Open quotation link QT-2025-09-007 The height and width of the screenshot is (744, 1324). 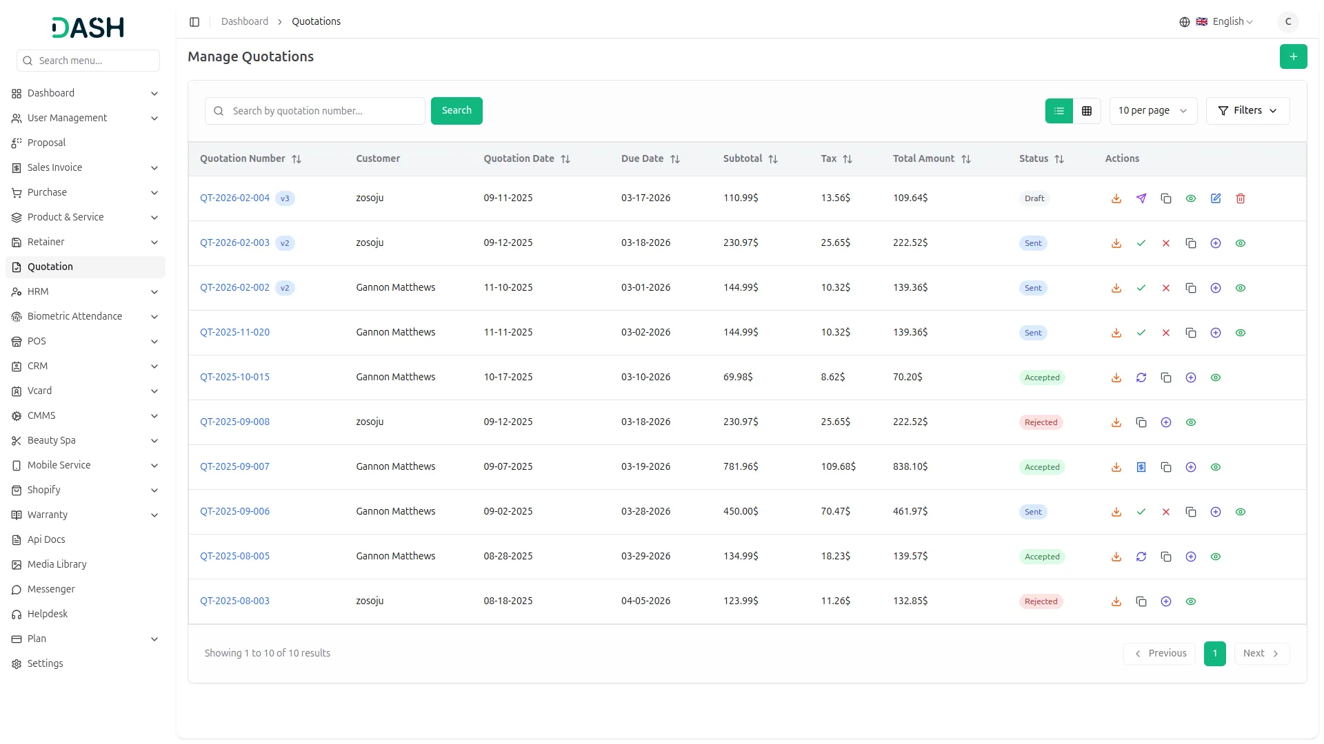click(234, 466)
